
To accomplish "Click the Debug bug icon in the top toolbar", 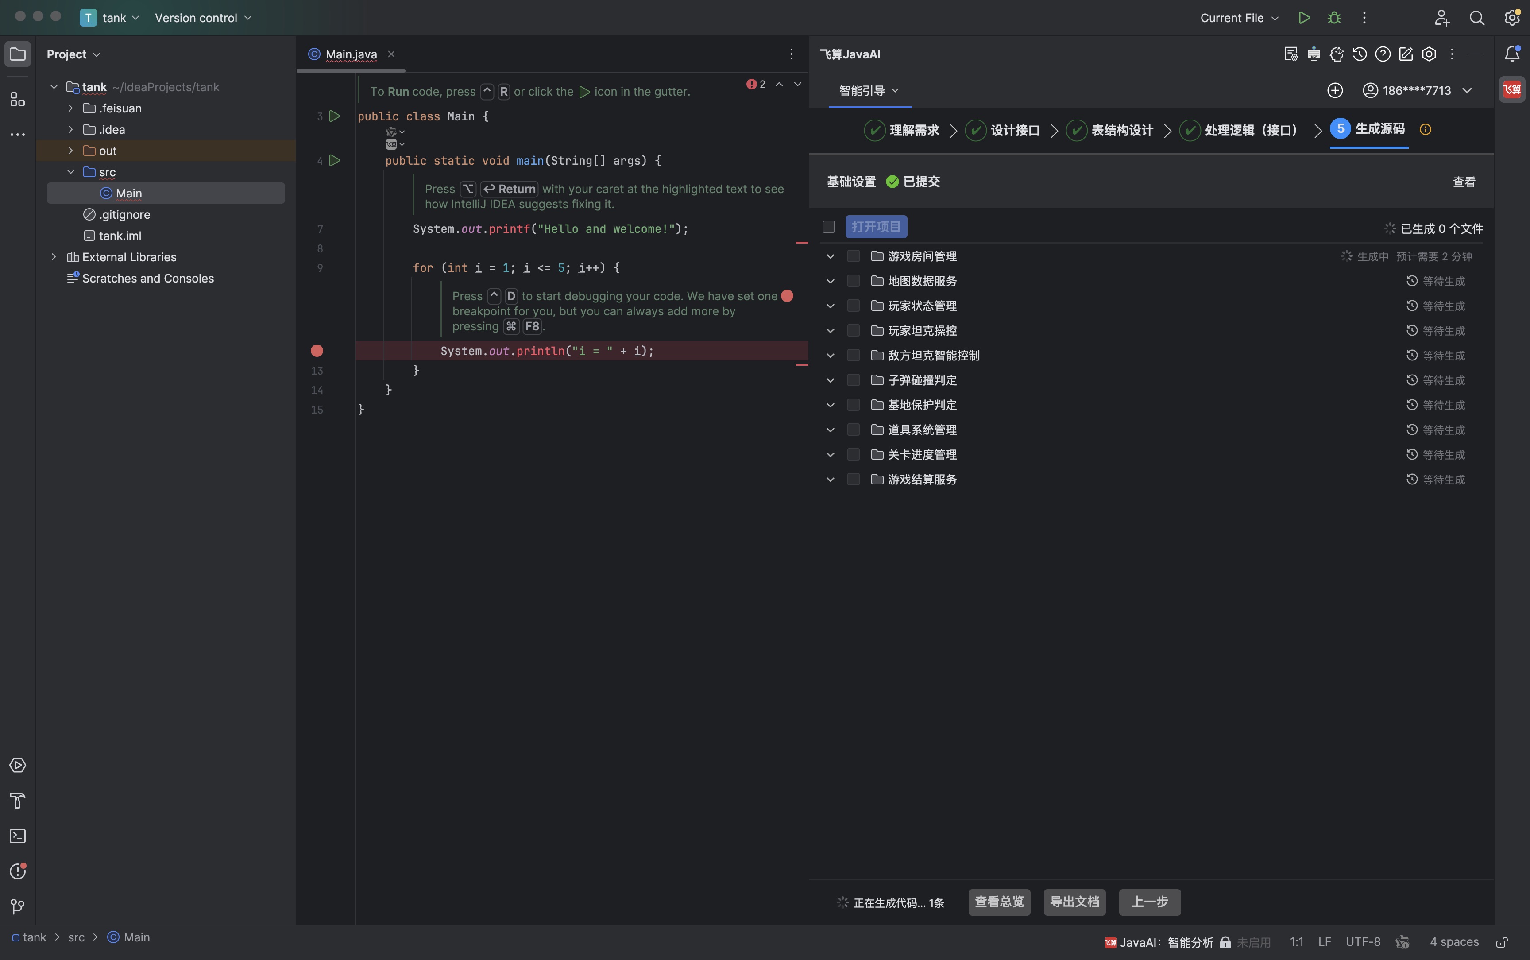I will point(1334,18).
